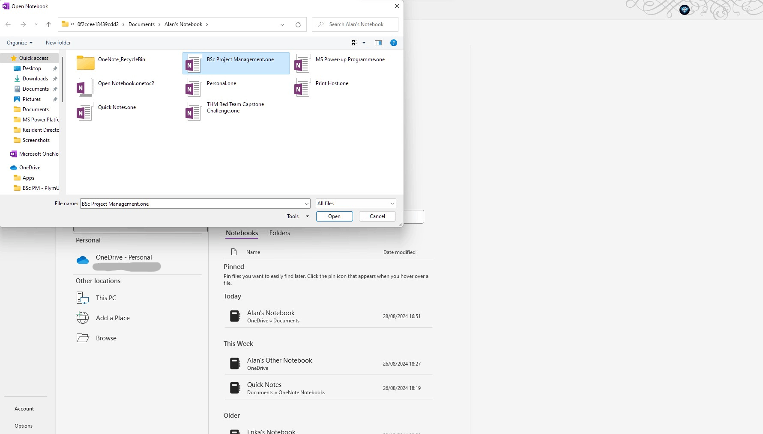Click the 26/08/2024 18:27 date entry
The image size is (763, 434).
401,364
